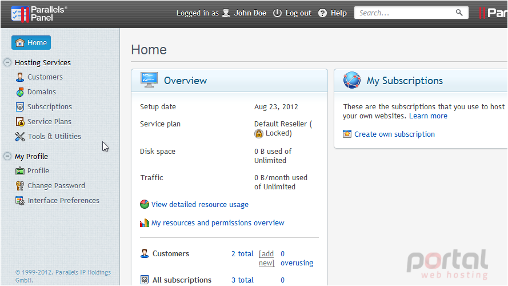Click the Domains globe icon
This screenshot has width=508, height=286.
(20, 92)
